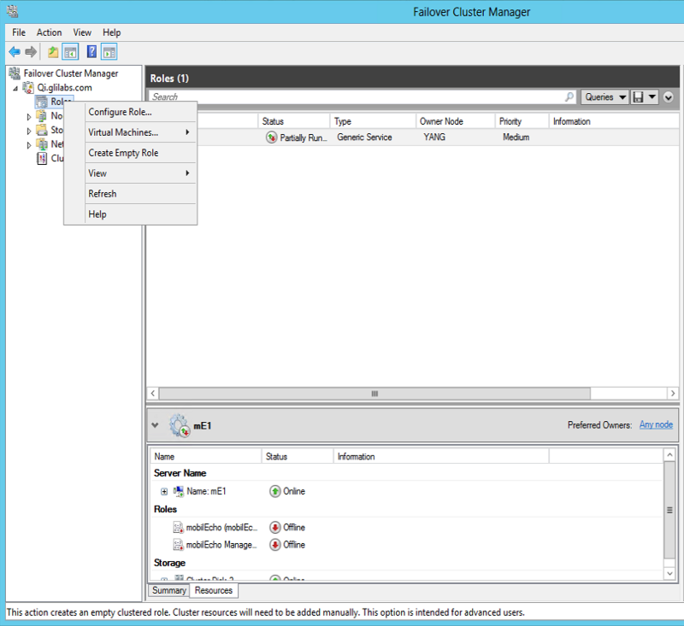Toggle the Show/Hide Console Tree toolbar icon
The image size is (684, 626).
tap(70, 52)
